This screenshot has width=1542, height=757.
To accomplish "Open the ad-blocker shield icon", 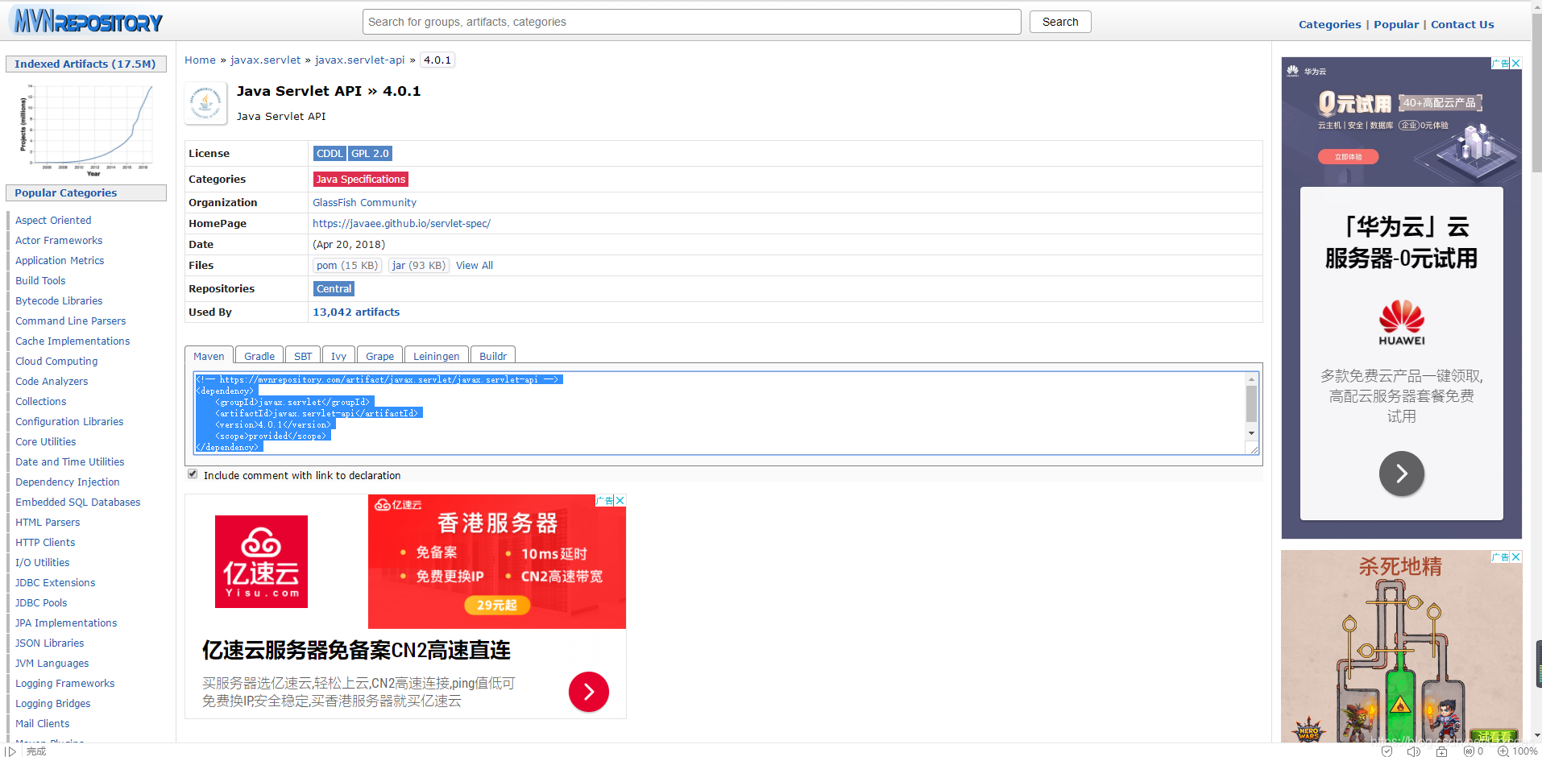I will pos(1469,751).
